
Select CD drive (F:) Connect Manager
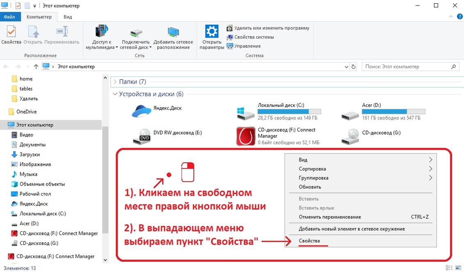278,136
